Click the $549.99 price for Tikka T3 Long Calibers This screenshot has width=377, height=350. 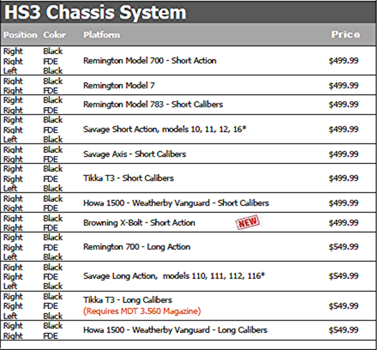(x=343, y=306)
